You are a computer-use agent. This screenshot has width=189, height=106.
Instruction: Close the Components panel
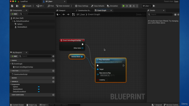tap(26, 11)
